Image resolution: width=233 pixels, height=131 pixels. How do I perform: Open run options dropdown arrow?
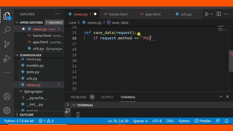coord(212,14)
